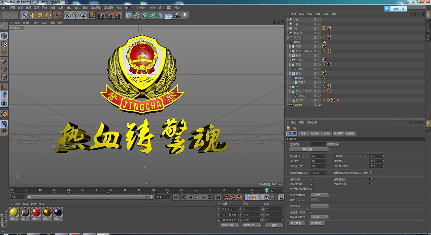The image size is (431, 235).
Task: Click the 缩放工程 button
Action: point(308,149)
